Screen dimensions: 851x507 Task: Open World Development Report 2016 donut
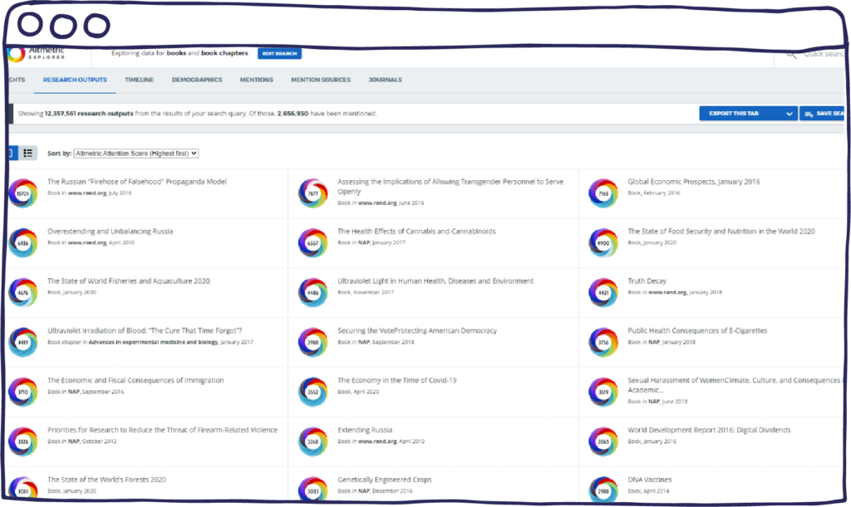603,441
